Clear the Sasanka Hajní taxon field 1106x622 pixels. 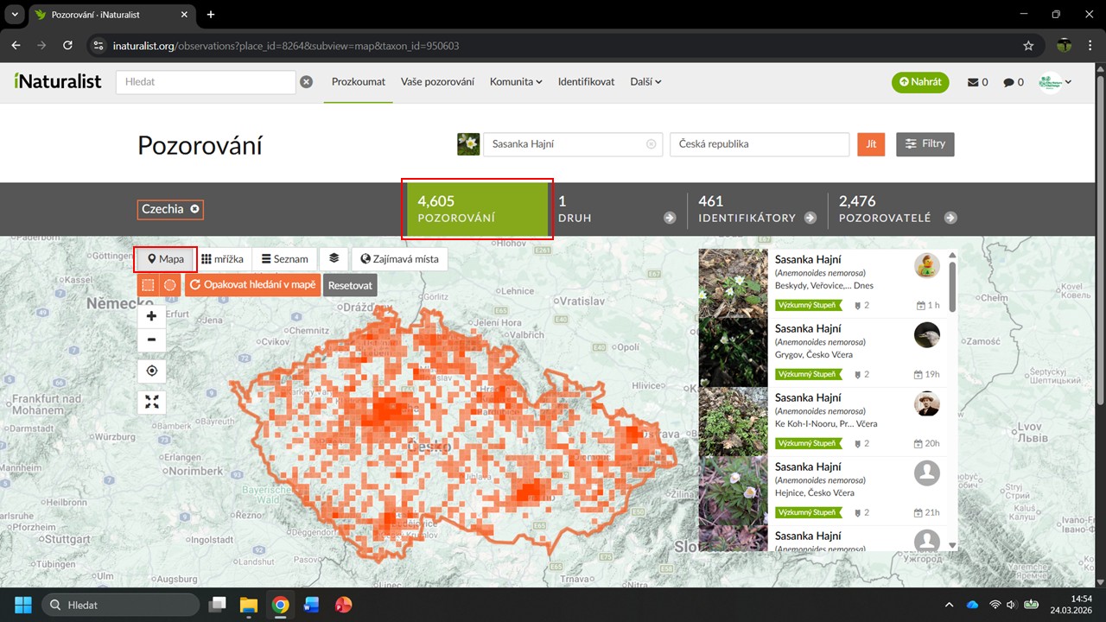(651, 144)
